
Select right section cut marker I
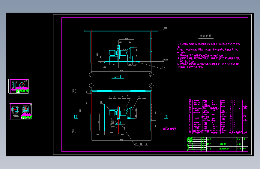tap(166, 117)
